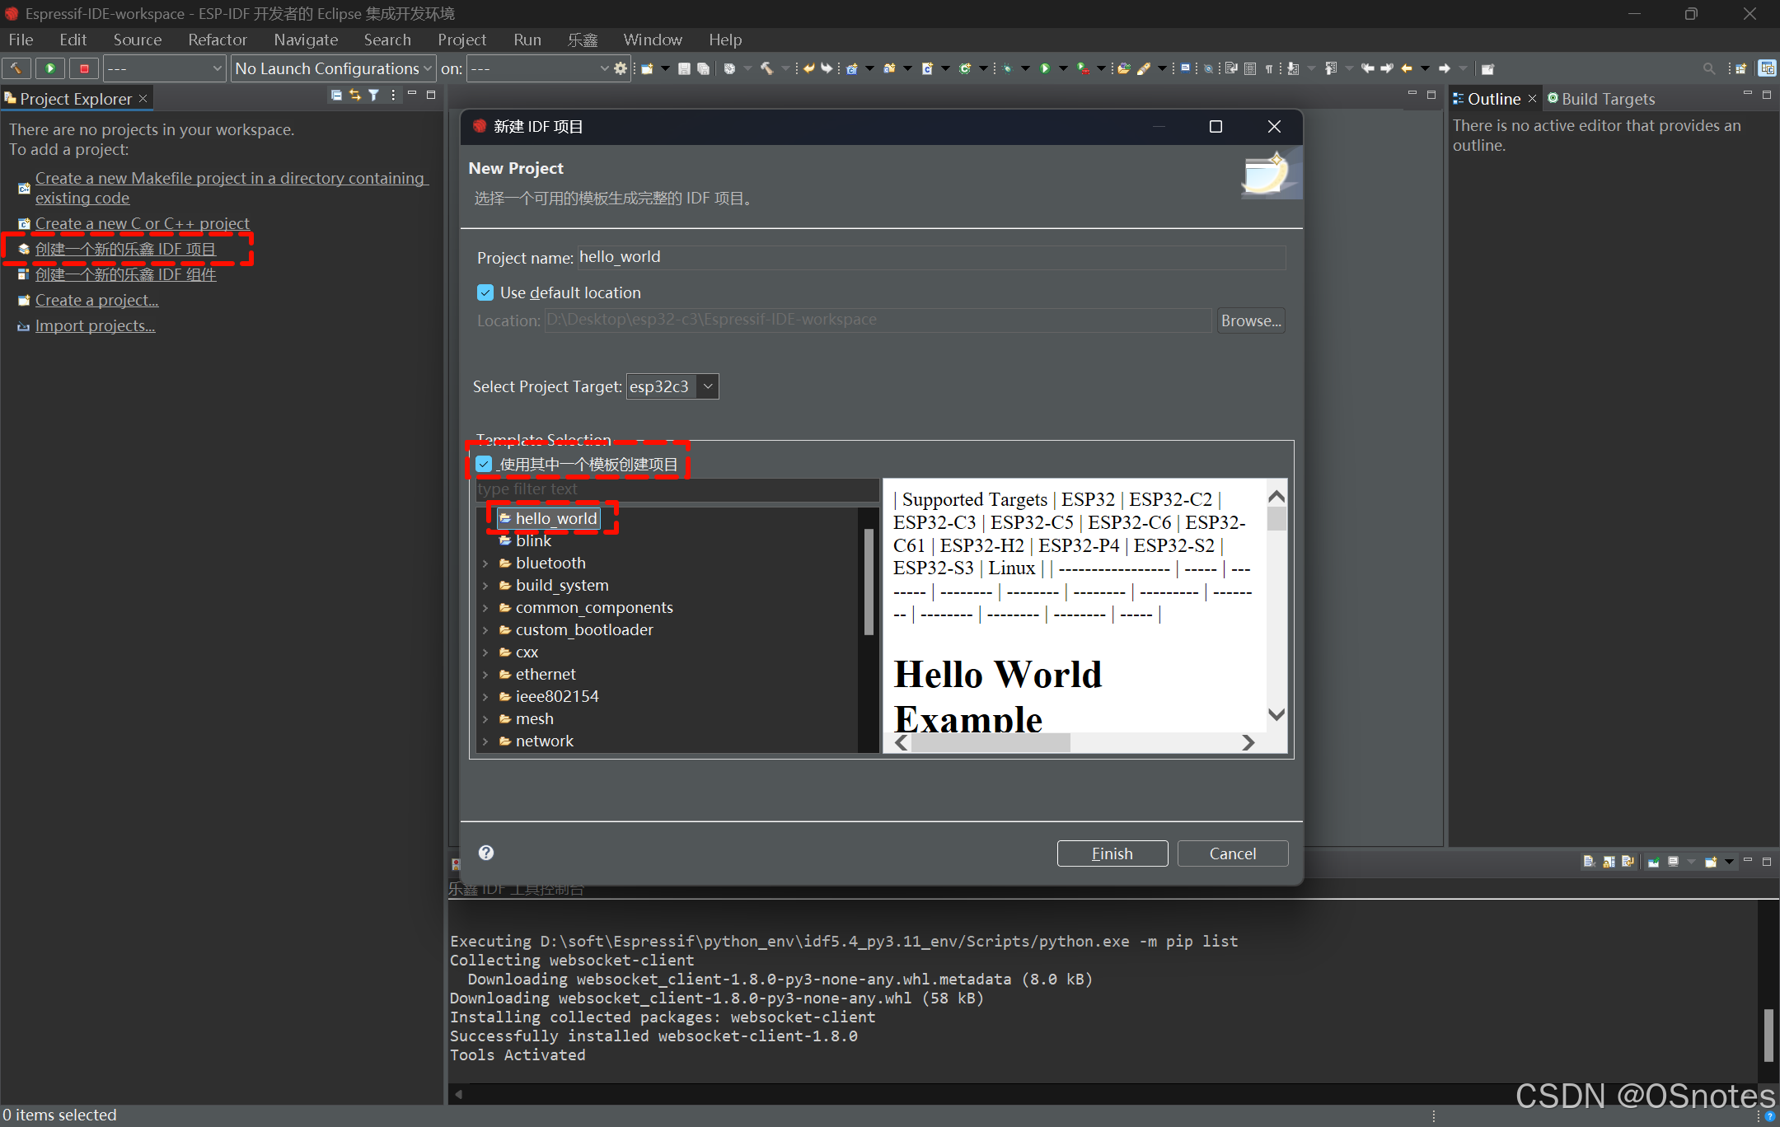Uncheck Use default location checkbox
The width and height of the screenshot is (1780, 1127).
(485, 292)
